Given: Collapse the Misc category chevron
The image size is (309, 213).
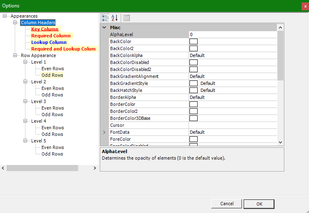Looking at the screenshot, I should [104, 27].
